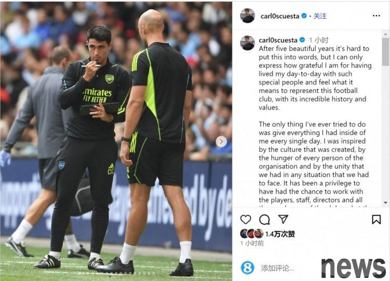Click the emoji icon beside comment field
Screen dimensions: 390x281
point(248,268)
